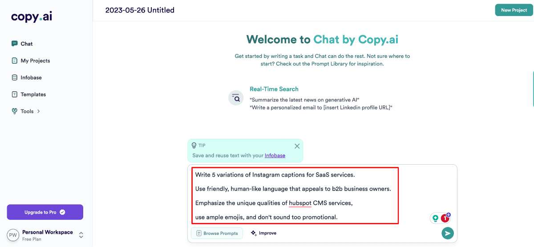
Task: Follow the Infobase link in tip
Action: point(275,155)
